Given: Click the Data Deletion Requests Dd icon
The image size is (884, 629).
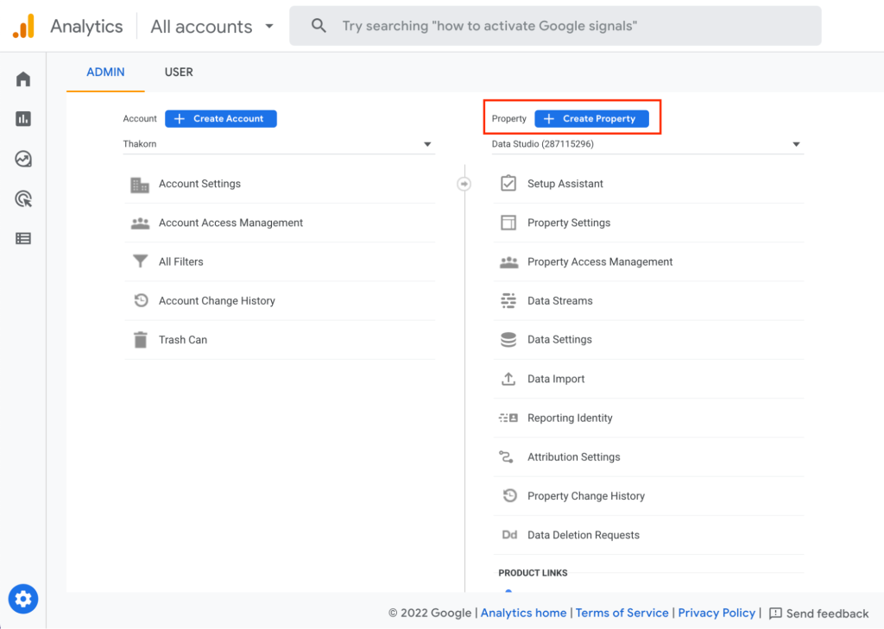Looking at the screenshot, I should click(509, 535).
